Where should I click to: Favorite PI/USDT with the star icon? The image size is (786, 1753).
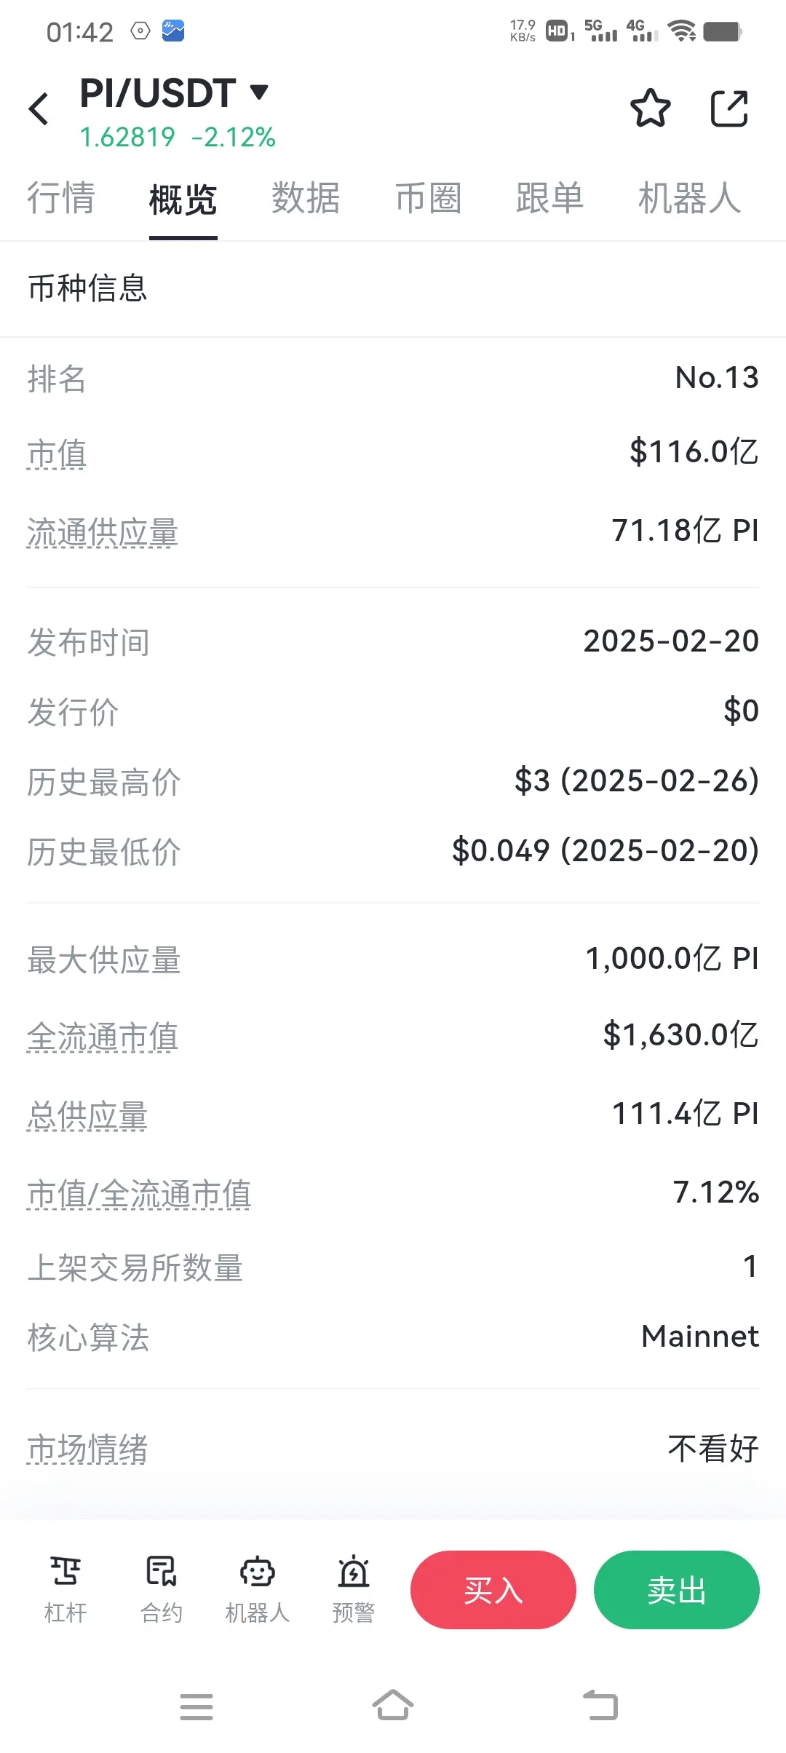click(650, 108)
